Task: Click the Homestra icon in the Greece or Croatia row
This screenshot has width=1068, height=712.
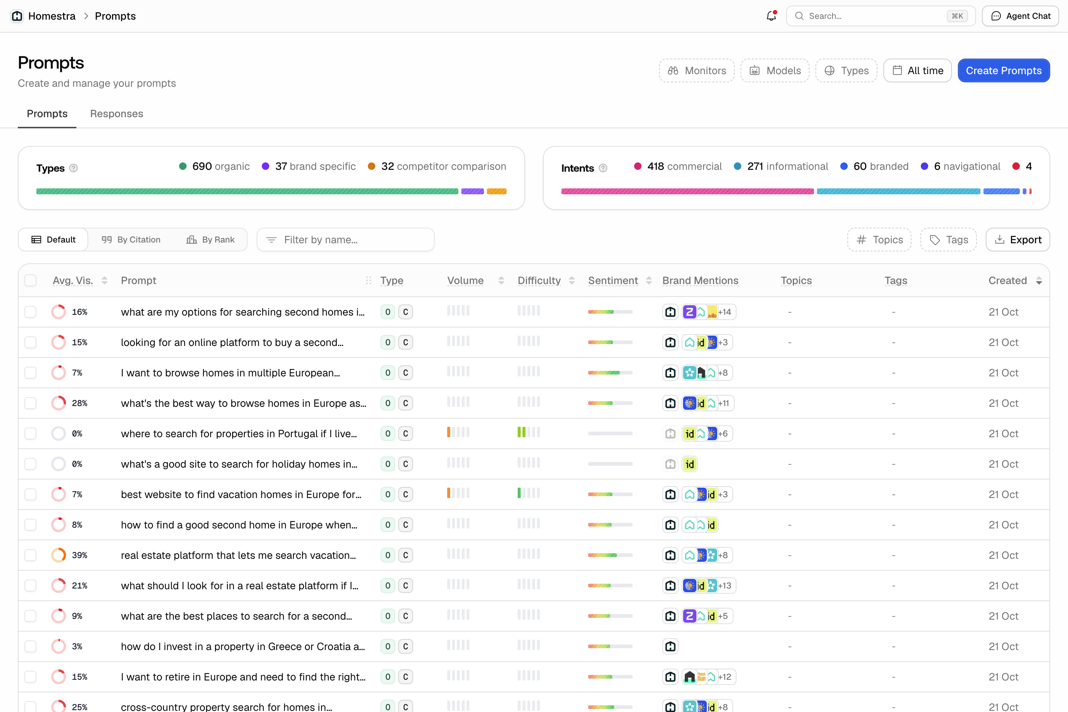Action: point(670,647)
